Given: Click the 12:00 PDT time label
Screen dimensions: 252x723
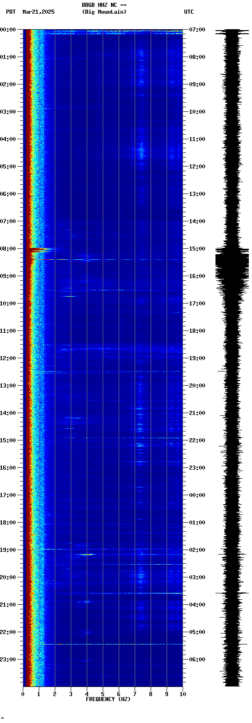Looking at the screenshot, I should [8, 358].
